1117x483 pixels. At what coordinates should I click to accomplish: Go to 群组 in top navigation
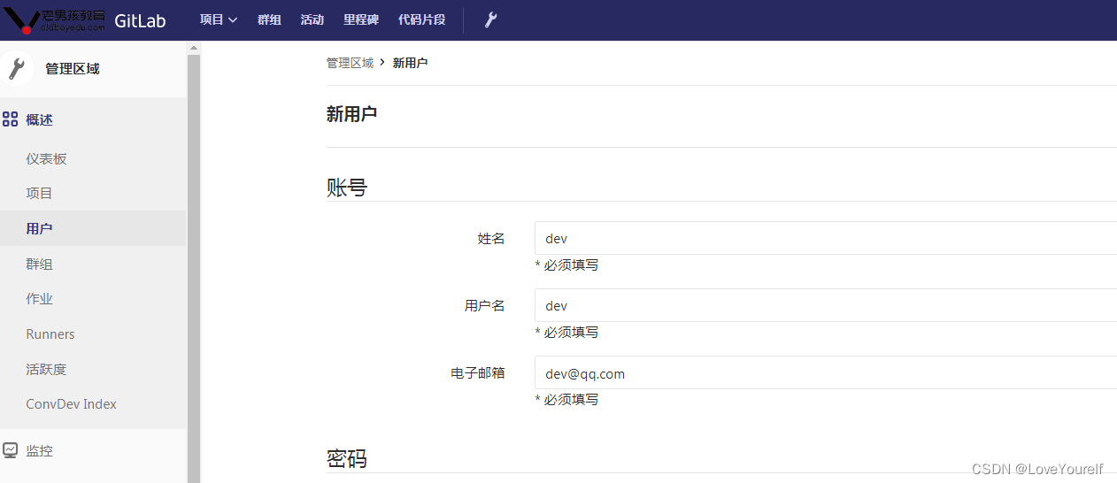tap(269, 19)
